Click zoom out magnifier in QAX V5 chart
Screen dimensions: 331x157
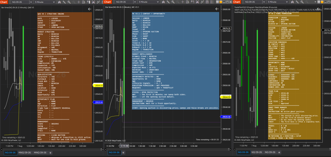74,2
